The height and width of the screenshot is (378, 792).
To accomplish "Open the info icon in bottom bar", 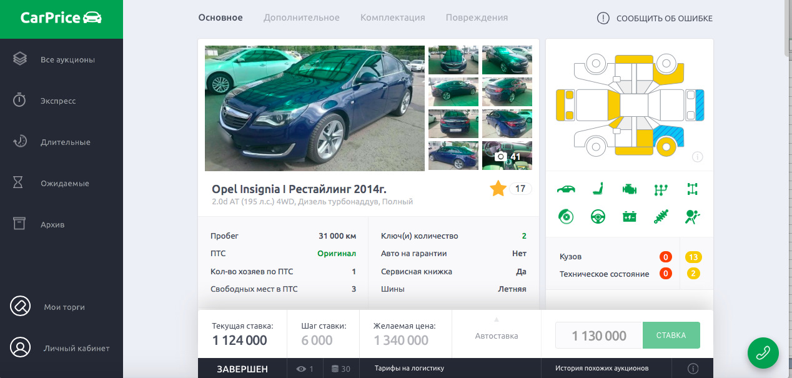I will click(693, 369).
